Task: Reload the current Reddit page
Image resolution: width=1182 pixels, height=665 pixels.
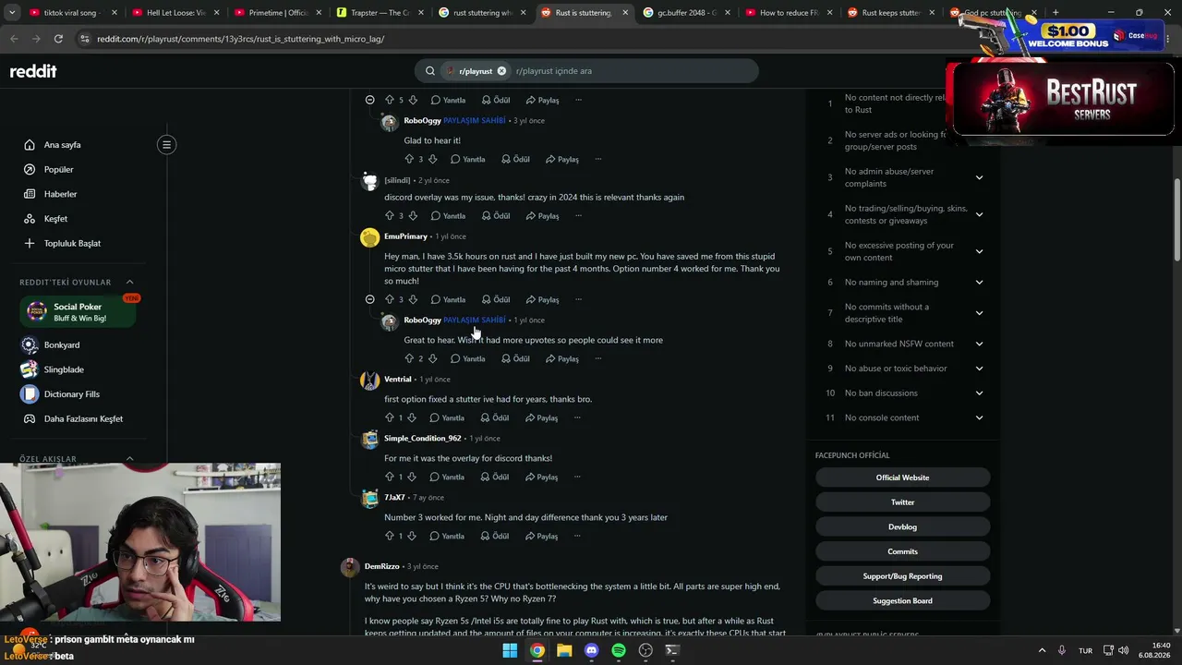Action: (58, 39)
